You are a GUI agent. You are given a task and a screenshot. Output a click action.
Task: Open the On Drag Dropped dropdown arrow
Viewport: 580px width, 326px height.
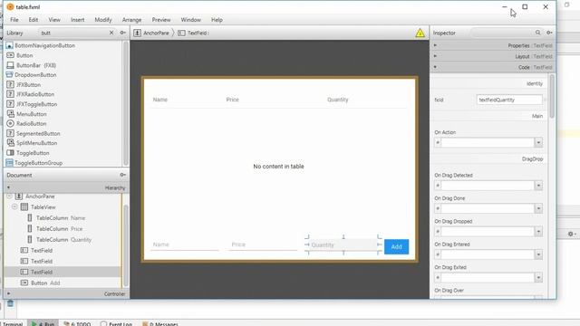click(x=538, y=232)
